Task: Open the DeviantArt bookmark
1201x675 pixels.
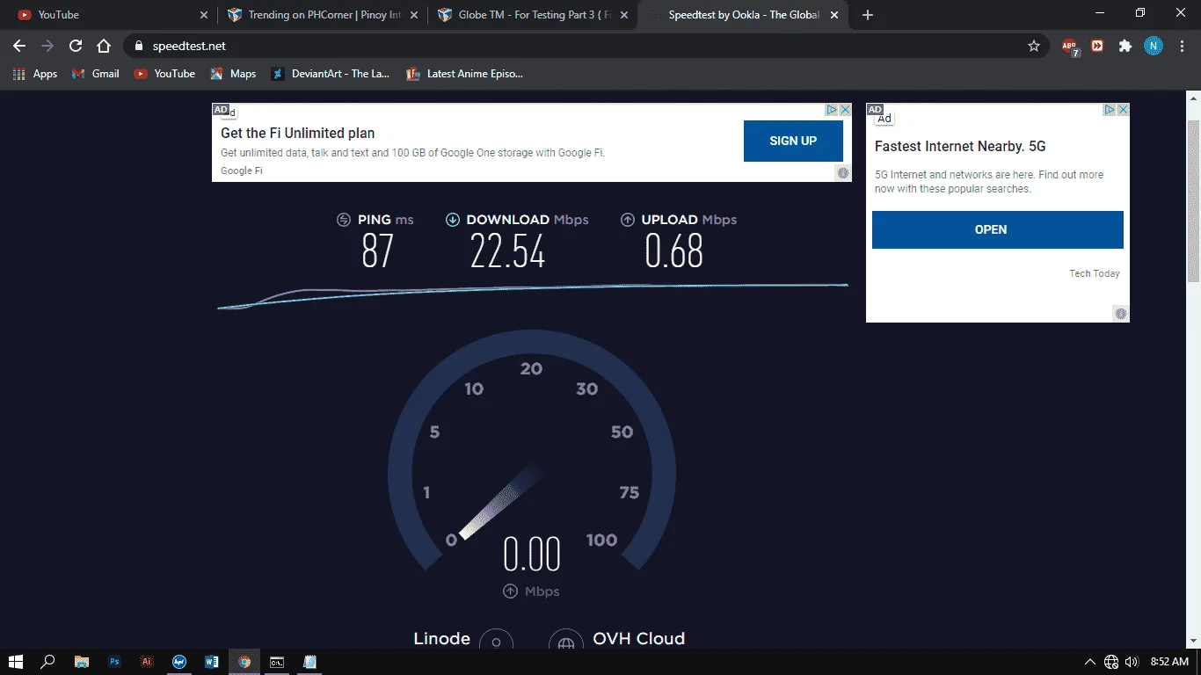Action: pyautogui.click(x=330, y=74)
